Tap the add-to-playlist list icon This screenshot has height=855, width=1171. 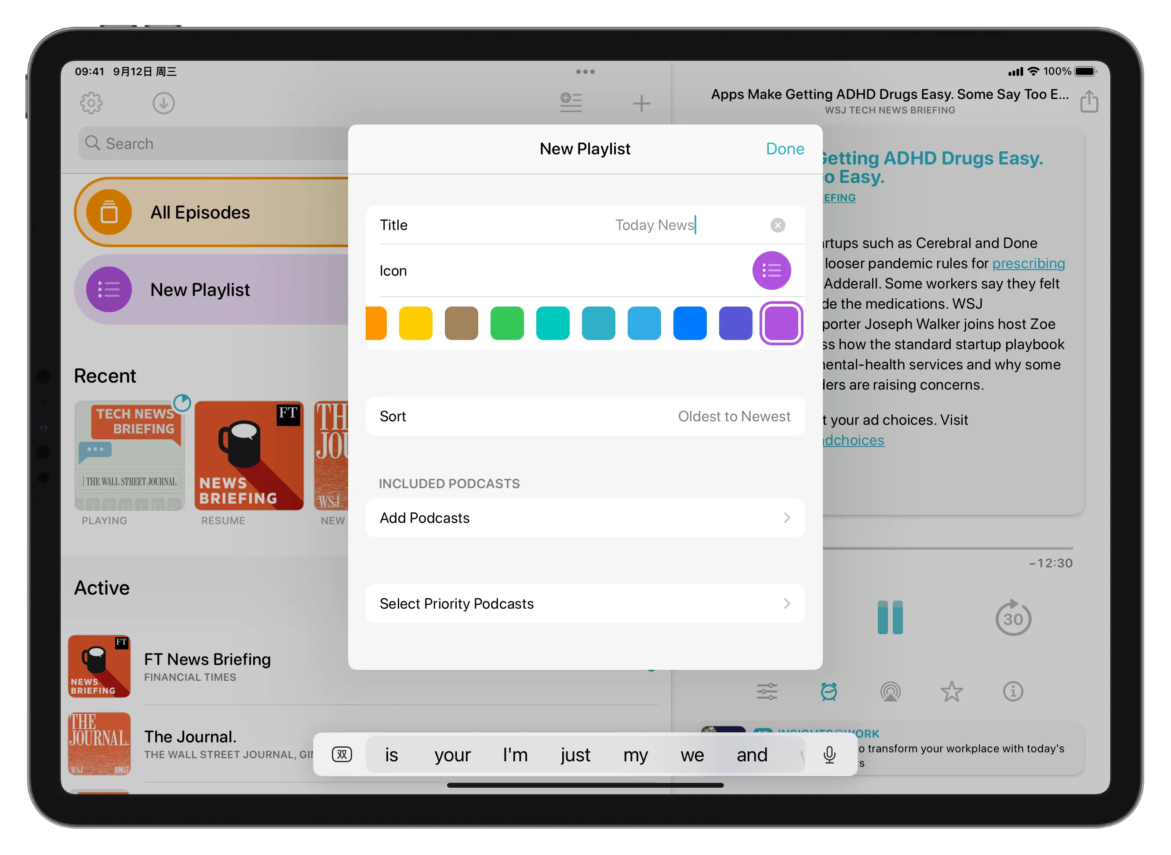pos(571,102)
